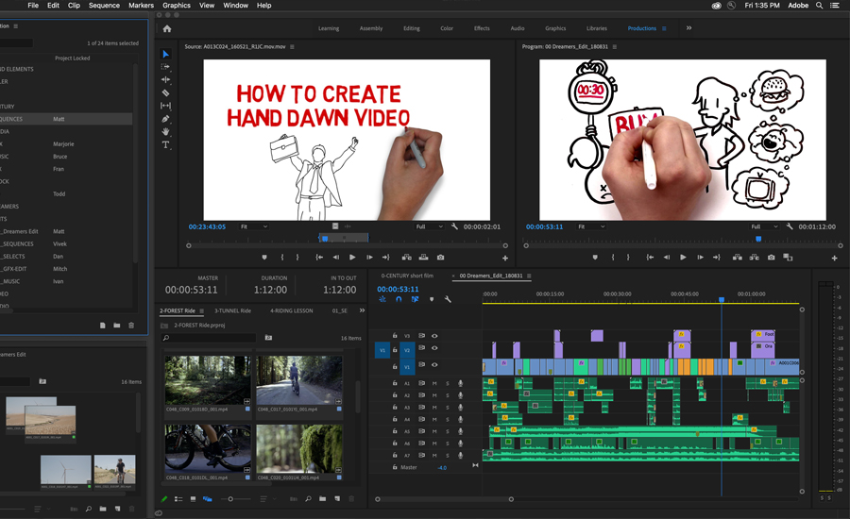Viewport: 850px width, 519px height.
Task: Export frame from Source monitor camera icon
Action: pos(441,258)
